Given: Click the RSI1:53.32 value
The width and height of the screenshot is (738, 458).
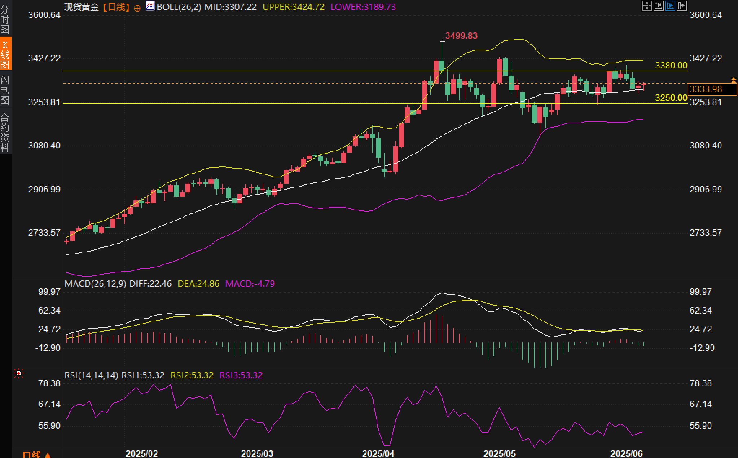Looking at the screenshot, I should coord(143,375).
